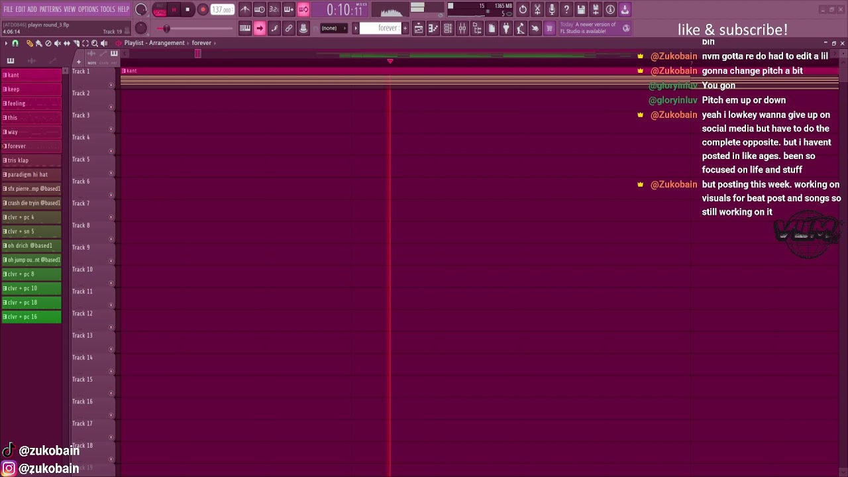Open the Mixer view icon
Viewport: 848px width, 477px height.
coord(462,28)
